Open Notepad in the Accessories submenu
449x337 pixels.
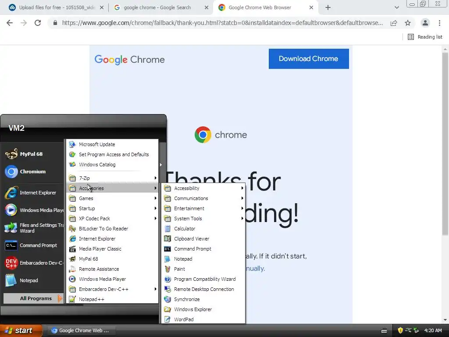[203, 259]
